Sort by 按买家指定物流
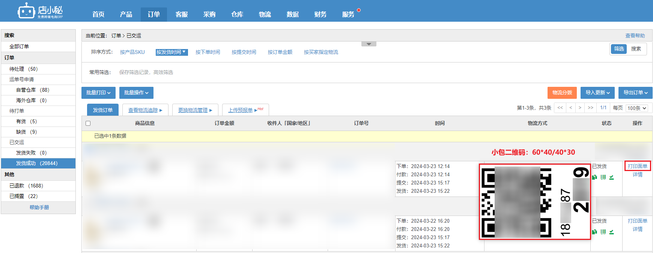 pyautogui.click(x=321, y=52)
